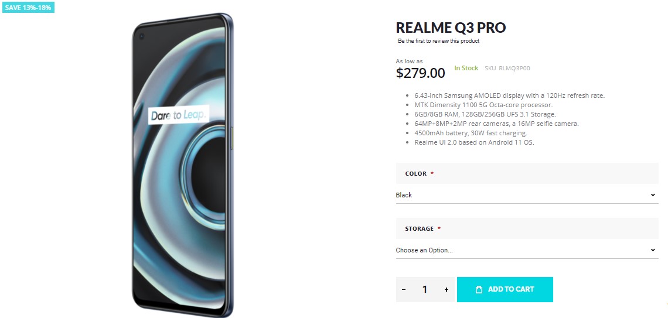Click the In Stock status label
Image resolution: width=668 pixels, height=318 pixels.
click(466, 69)
